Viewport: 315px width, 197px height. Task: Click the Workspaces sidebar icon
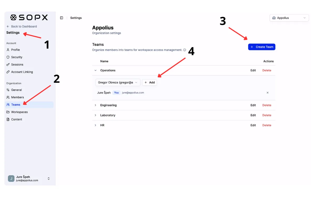[8, 112]
